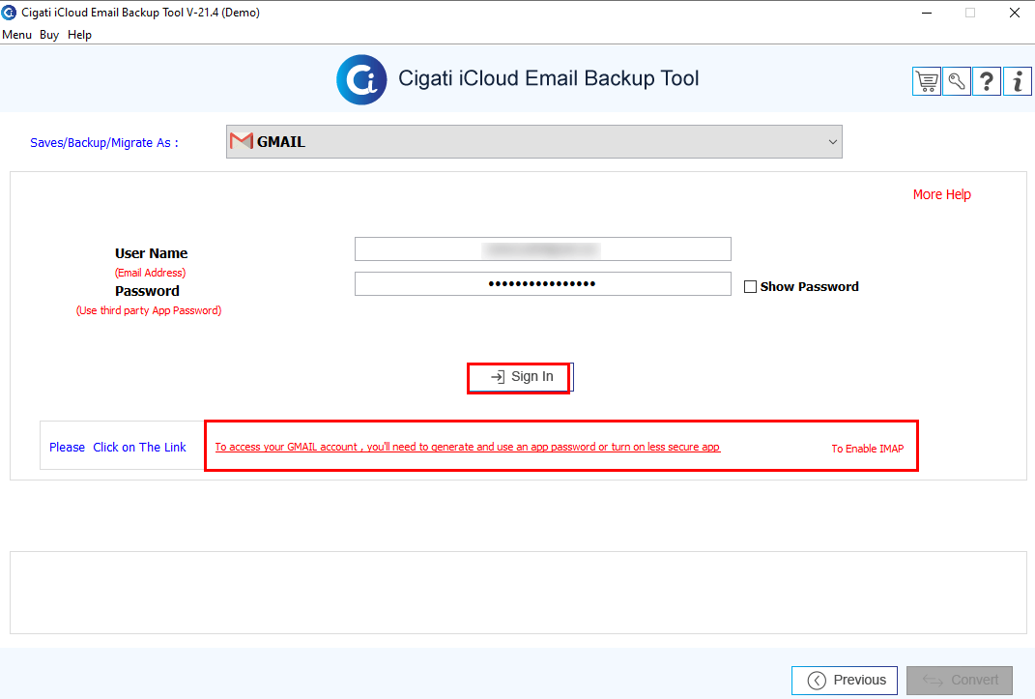Open the More Help link
This screenshot has width=1035, height=699.
coord(942,194)
